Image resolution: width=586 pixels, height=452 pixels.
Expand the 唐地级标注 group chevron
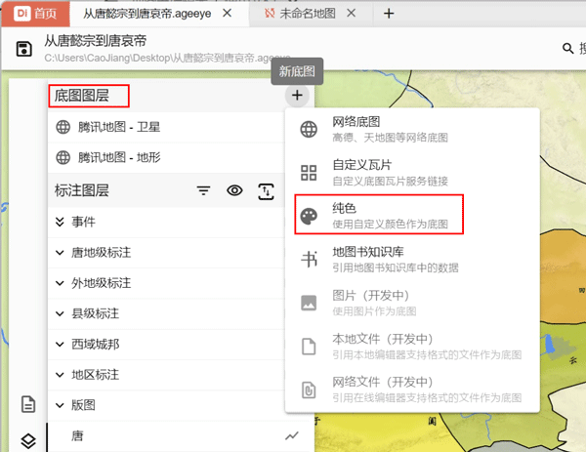(60, 253)
